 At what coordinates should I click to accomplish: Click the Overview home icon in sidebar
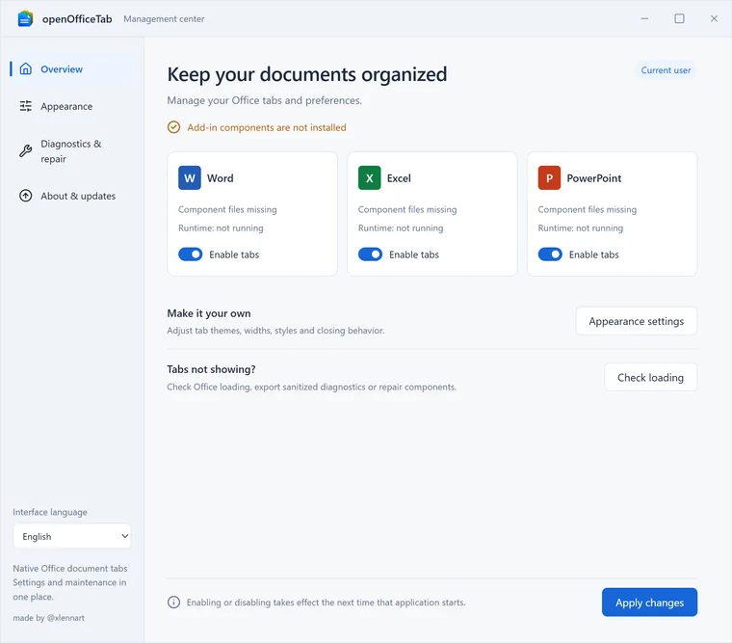pyautogui.click(x=26, y=68)
